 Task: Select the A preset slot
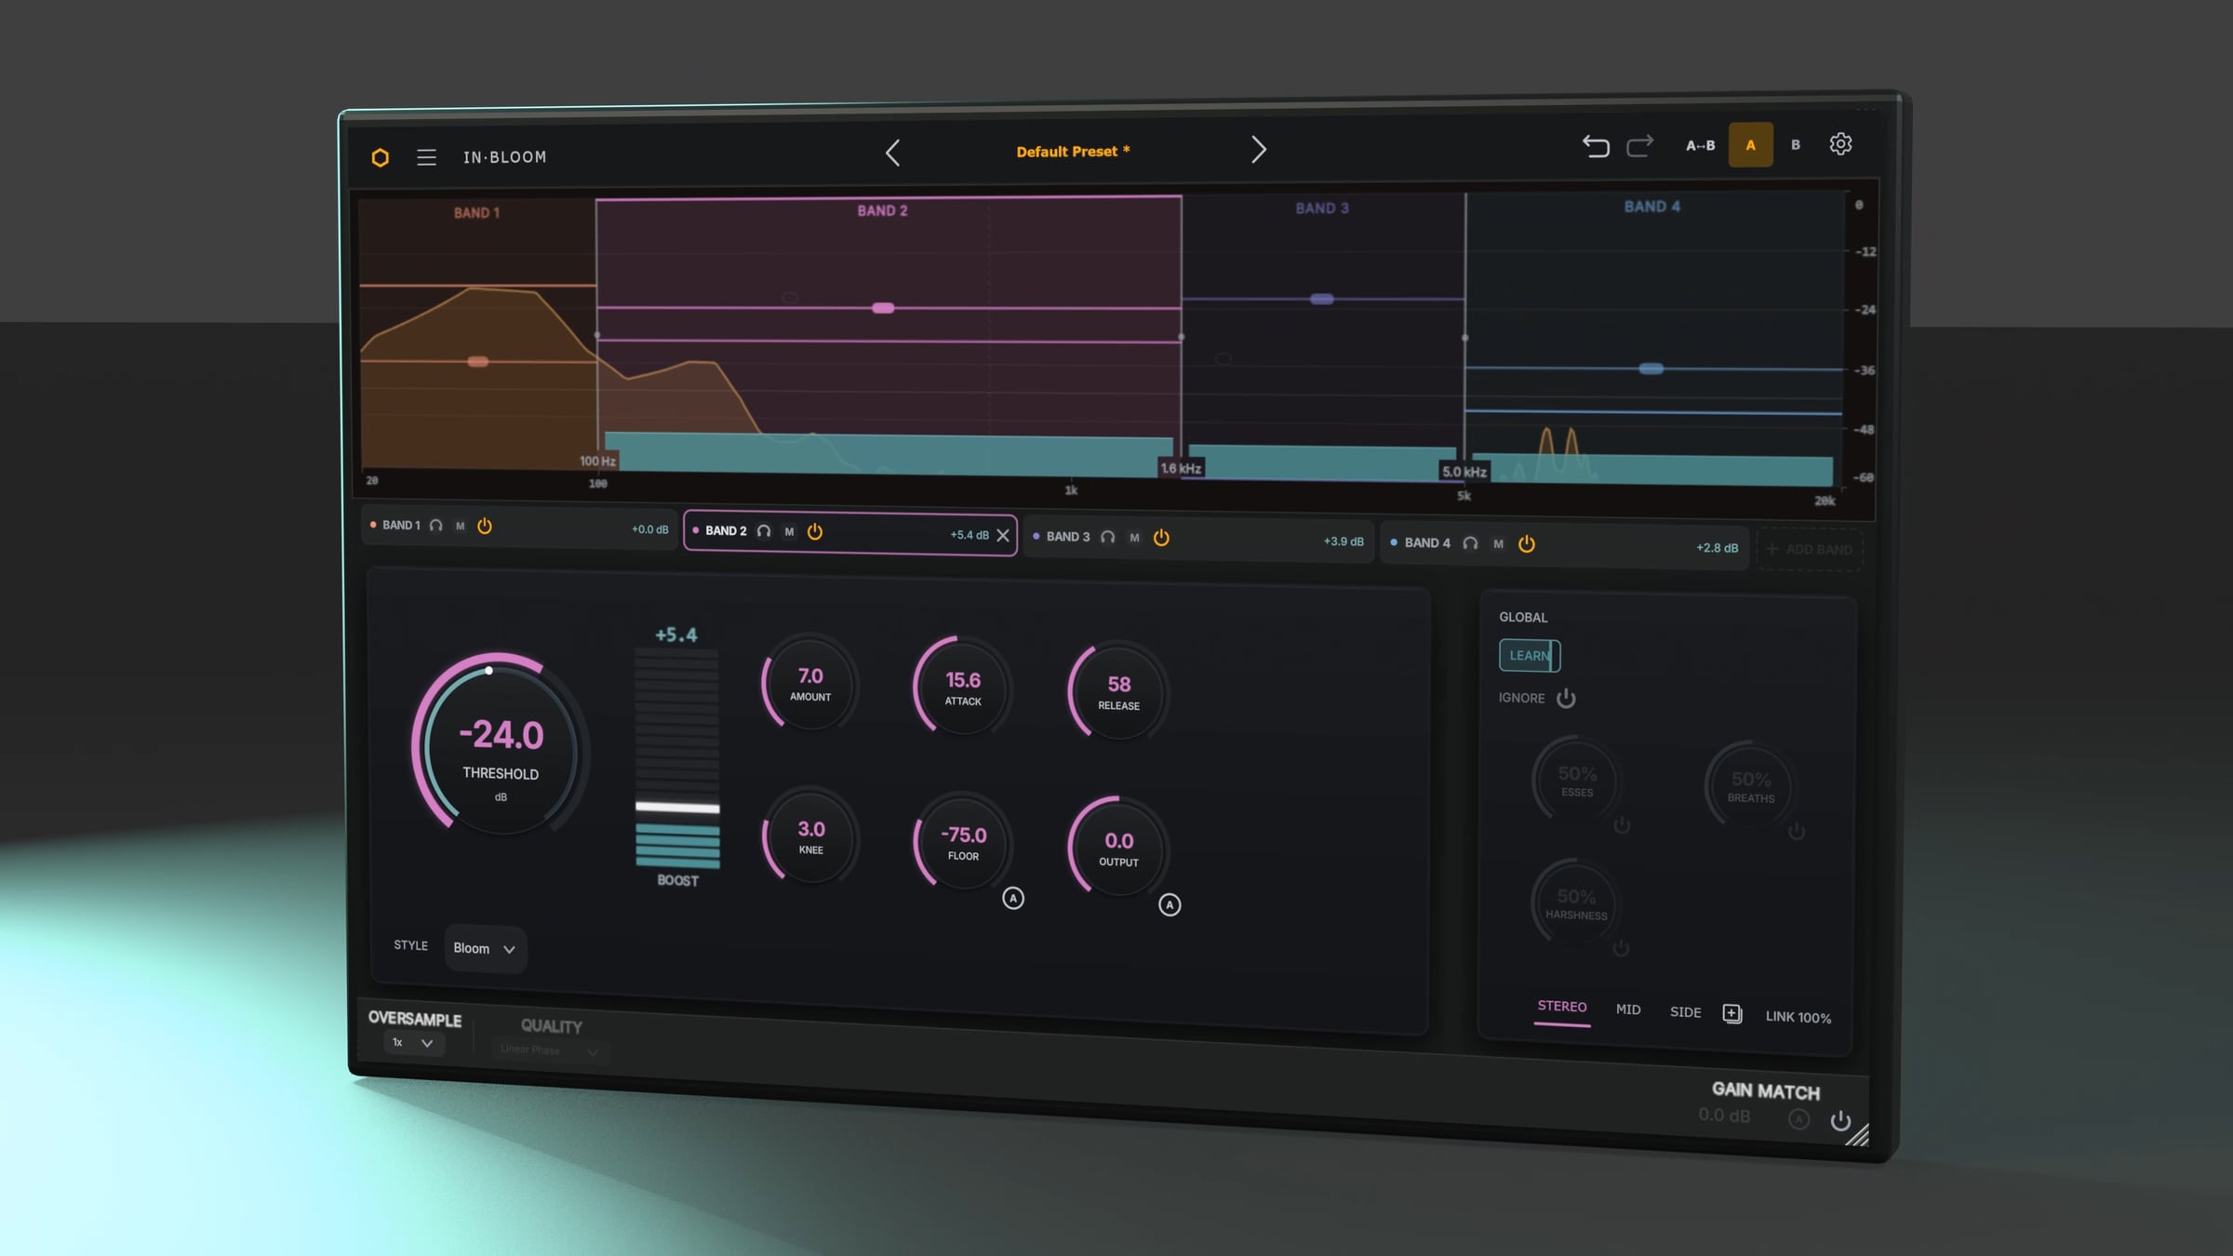coord(1750,145)
